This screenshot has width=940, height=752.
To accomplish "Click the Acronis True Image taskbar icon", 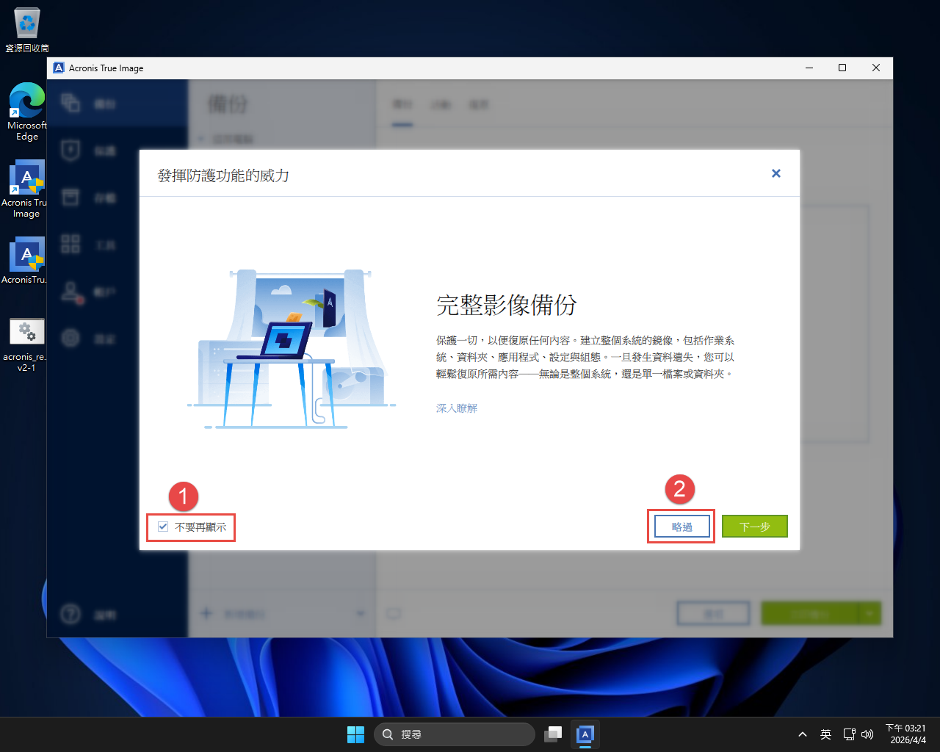I will [x=585, y=734].
